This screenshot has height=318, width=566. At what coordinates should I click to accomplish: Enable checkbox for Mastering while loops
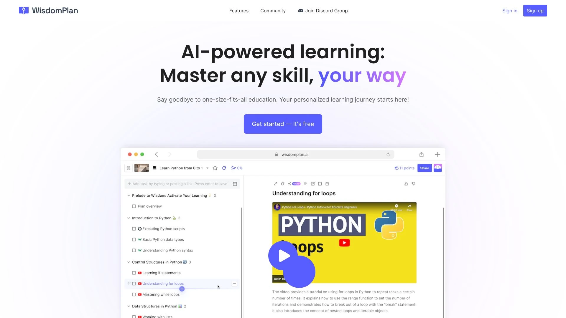pyautogui.click(x=134, y=294)
